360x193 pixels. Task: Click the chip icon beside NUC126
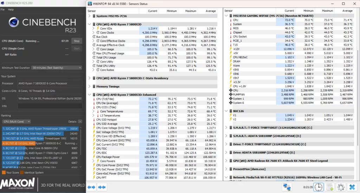click(x=231, y=111)
